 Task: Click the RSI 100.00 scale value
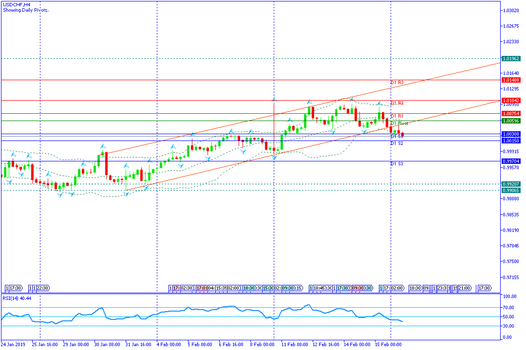pyautogui.click(x=510, y=297)
